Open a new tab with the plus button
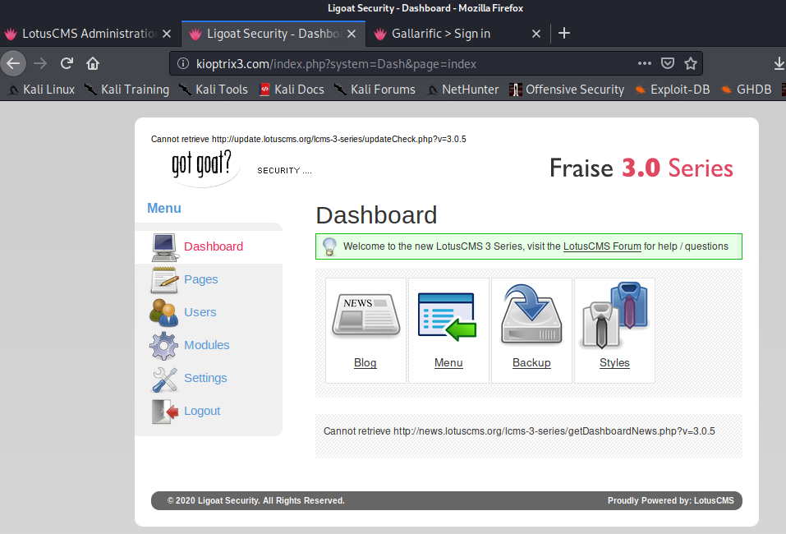The width and height of the screenshot is (786, 534). (x=564, y=33)
